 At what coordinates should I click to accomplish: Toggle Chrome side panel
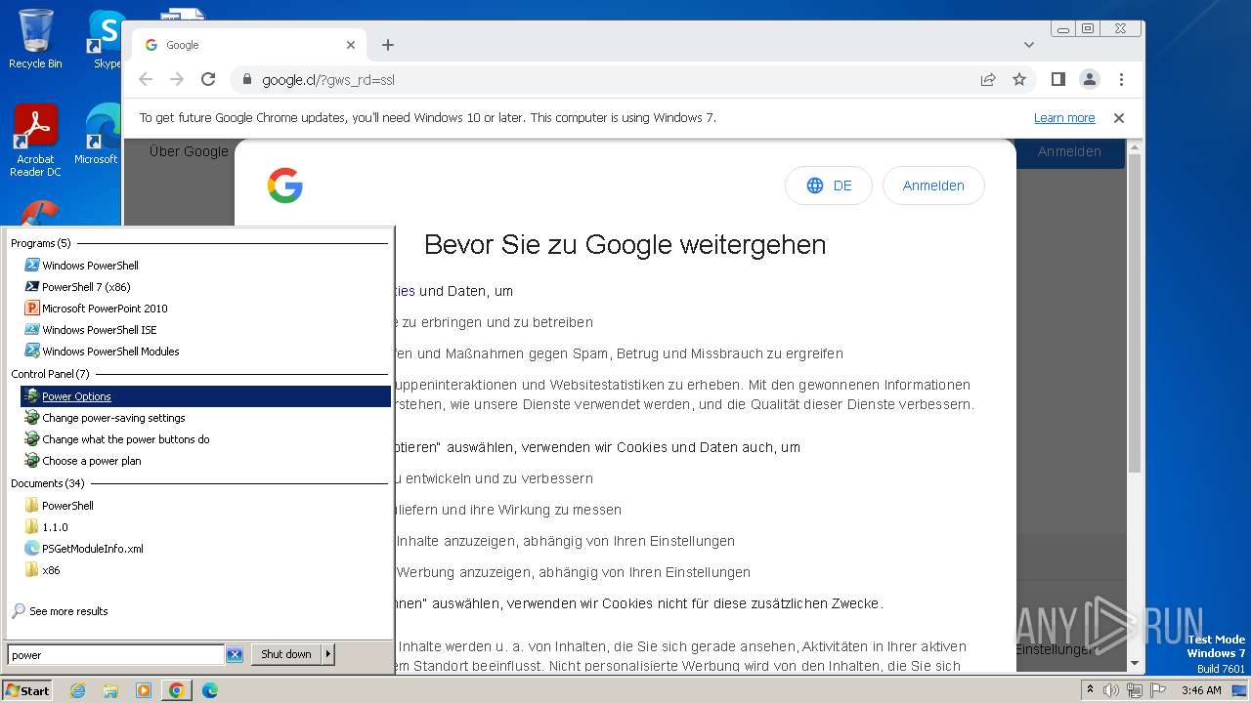[1058, 79]
